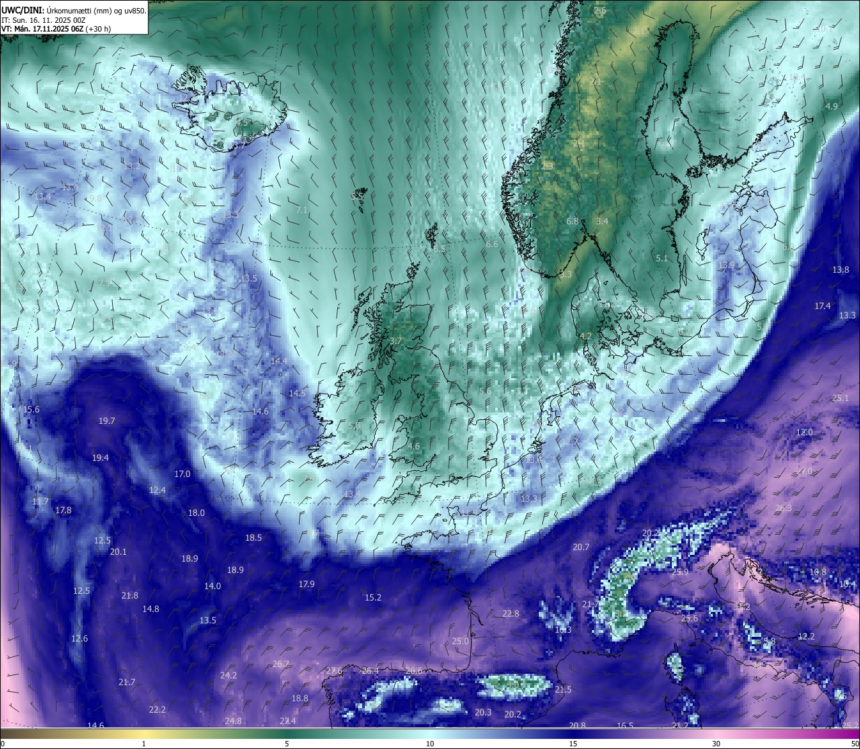Click the map value '14.0'
This screenshot has width=860, height=749.
click(212, 586)
